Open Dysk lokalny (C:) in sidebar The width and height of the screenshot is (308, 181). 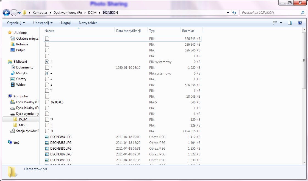click(x=27, y=102)
